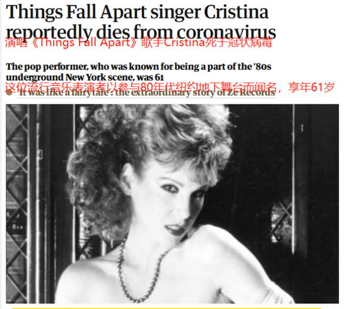
Task: Select the red Chinese headline translation
Action: 139,43
